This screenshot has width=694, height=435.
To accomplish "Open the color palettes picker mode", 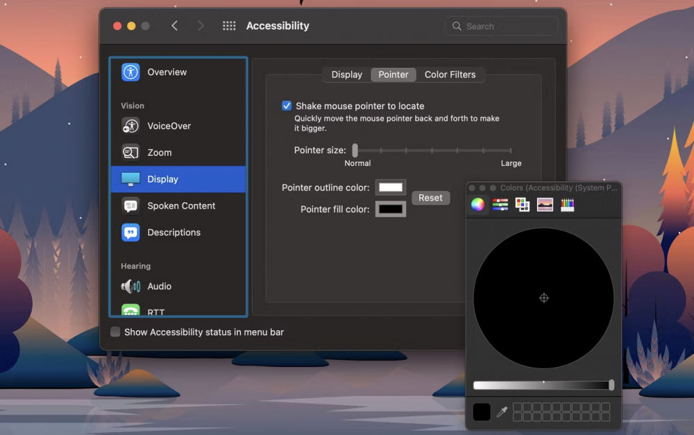I will point(523,205).
